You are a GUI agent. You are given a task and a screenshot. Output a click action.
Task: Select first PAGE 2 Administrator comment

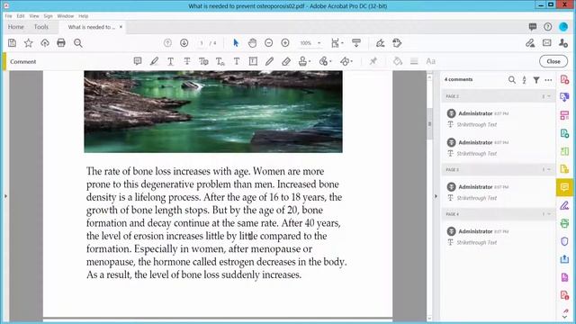498,119
